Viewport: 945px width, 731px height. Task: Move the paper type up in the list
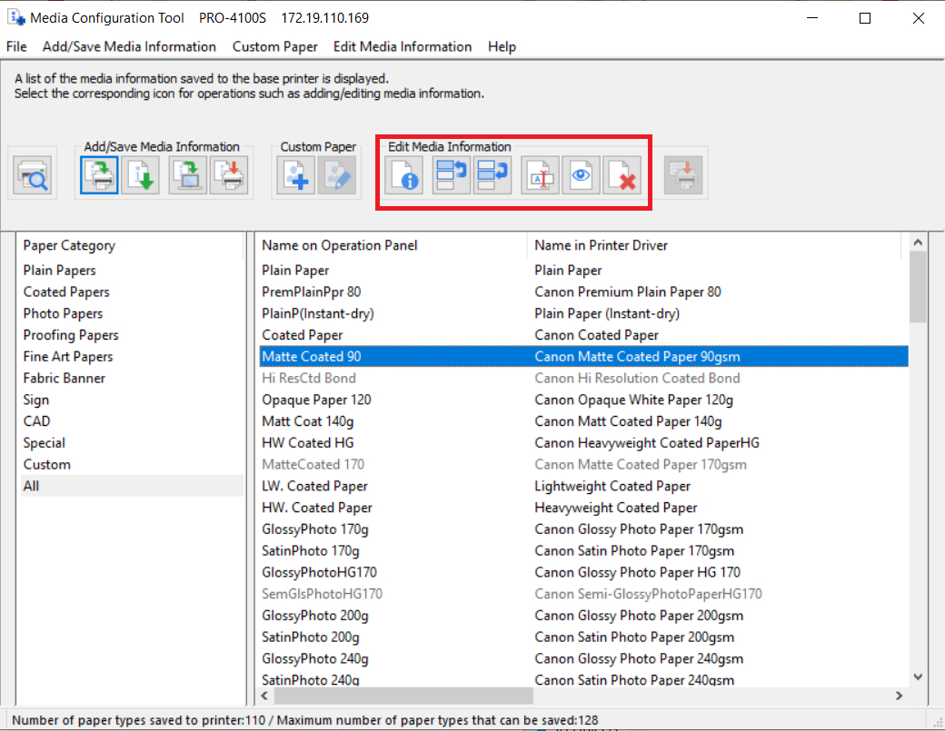tap(452, 174)
